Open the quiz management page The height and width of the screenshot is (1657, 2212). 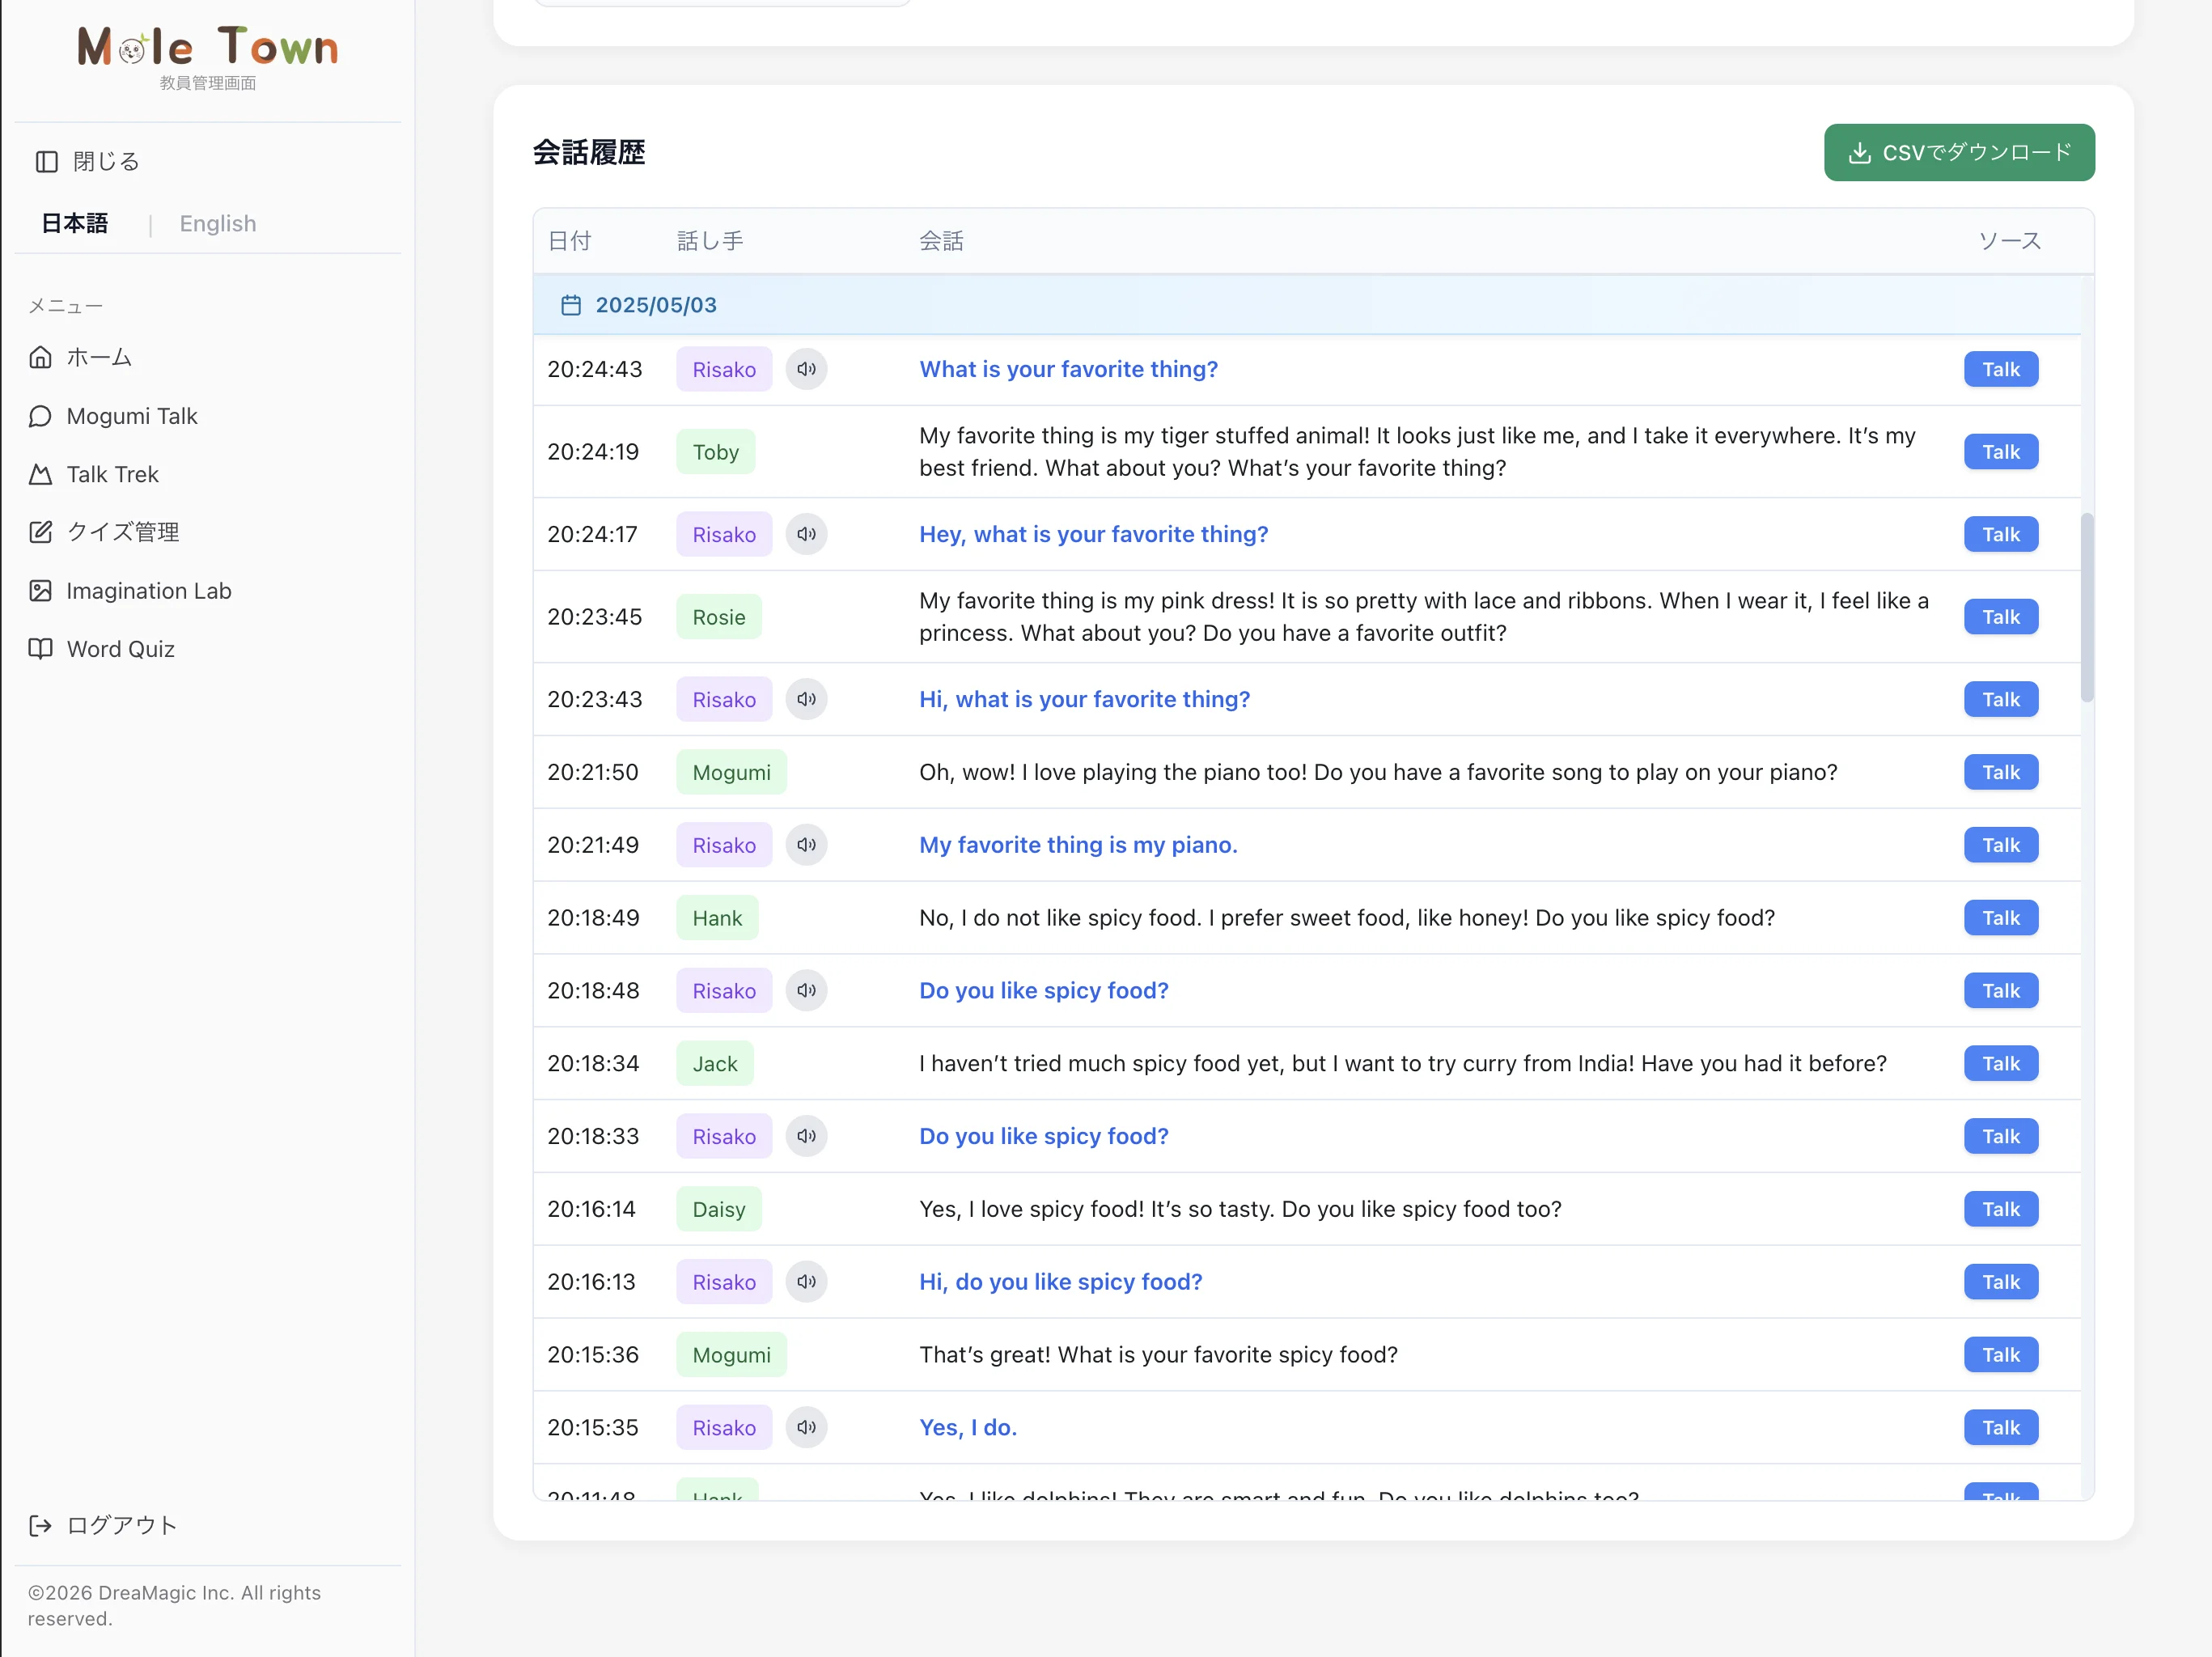[122, 532]
